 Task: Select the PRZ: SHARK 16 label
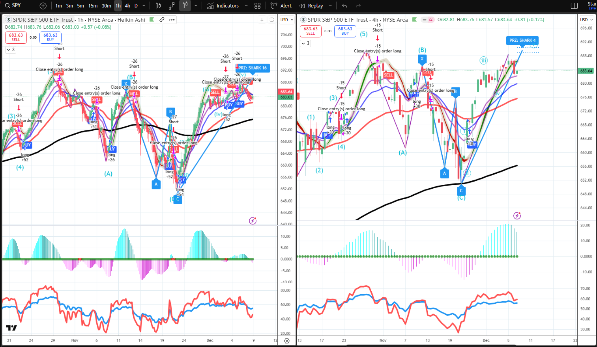click(253, 68)
